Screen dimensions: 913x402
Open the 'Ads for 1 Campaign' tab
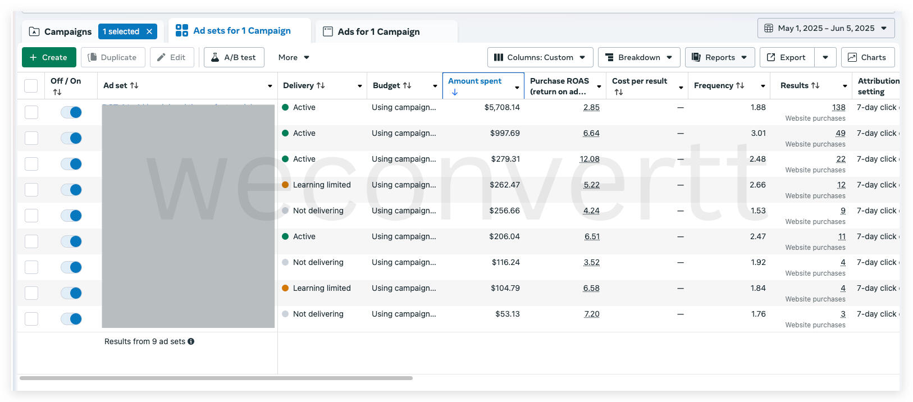[378, 31]
